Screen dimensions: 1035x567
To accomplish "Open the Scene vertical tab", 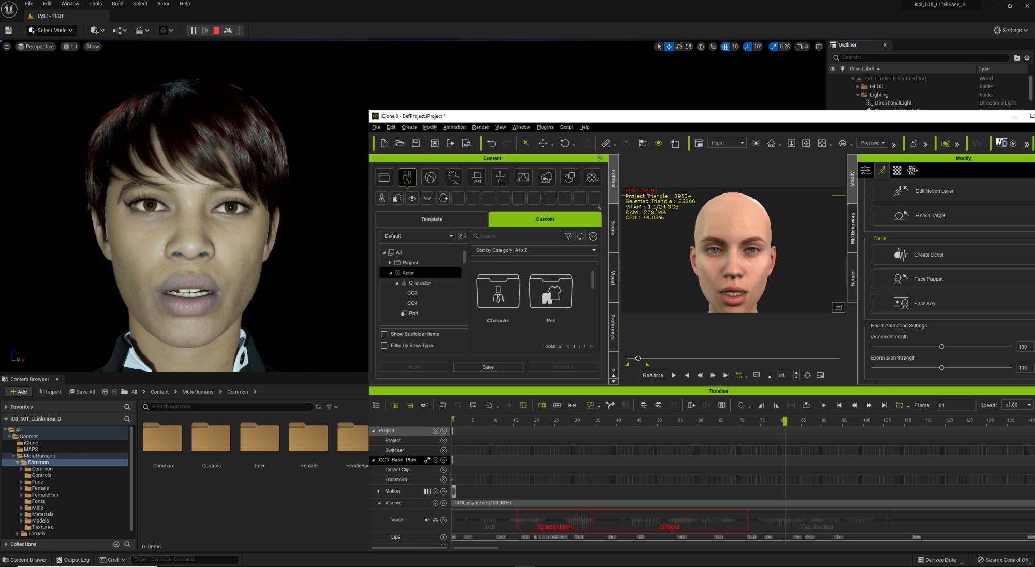I will point(613,228).
